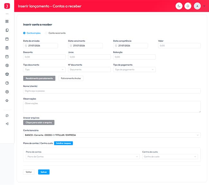
Task: Open the Tipo documento dropdown
Action: [x=44, y=70]
